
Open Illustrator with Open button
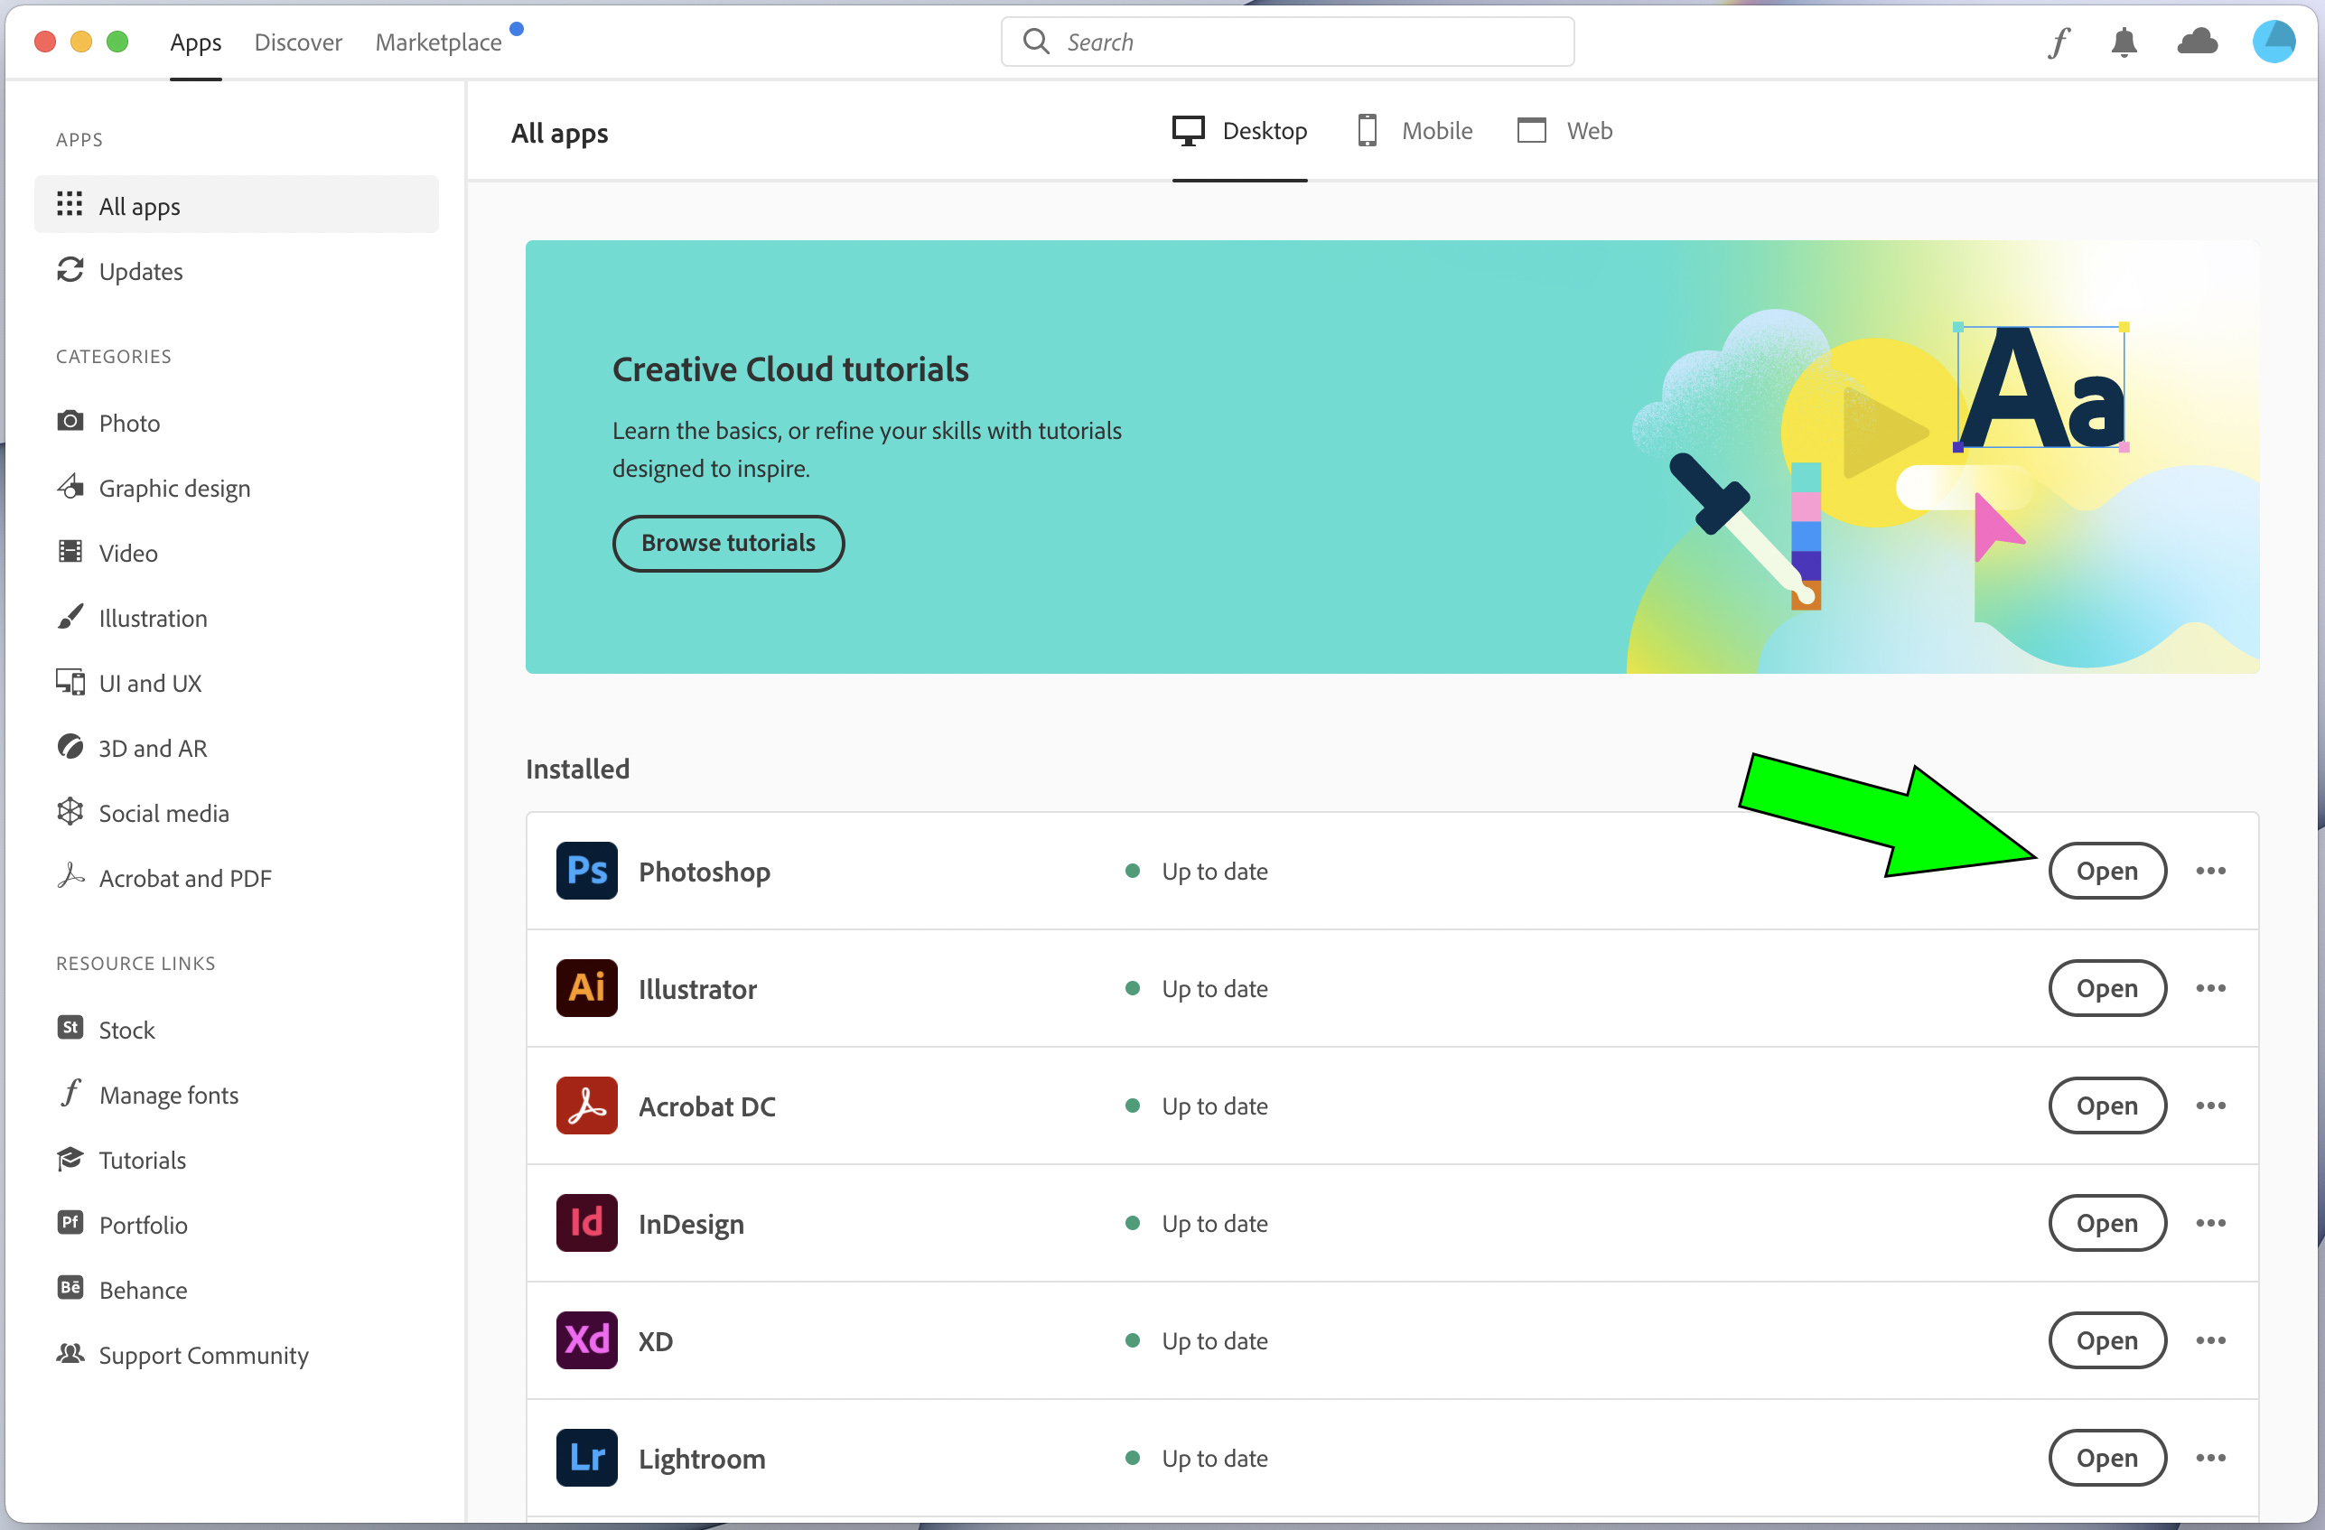(2107, 988)
